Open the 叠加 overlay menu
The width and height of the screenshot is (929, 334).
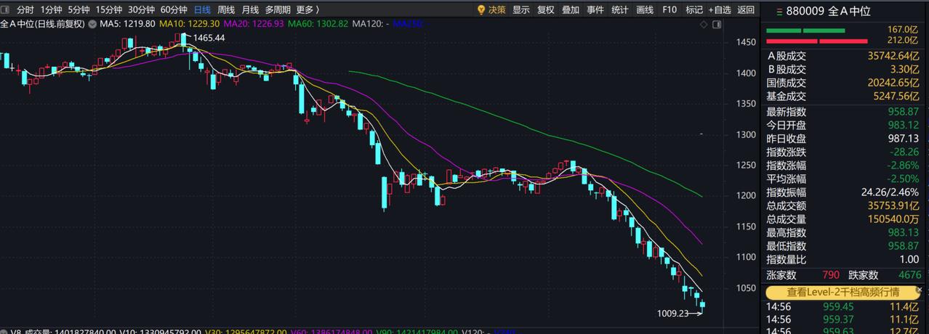point(571,10)
